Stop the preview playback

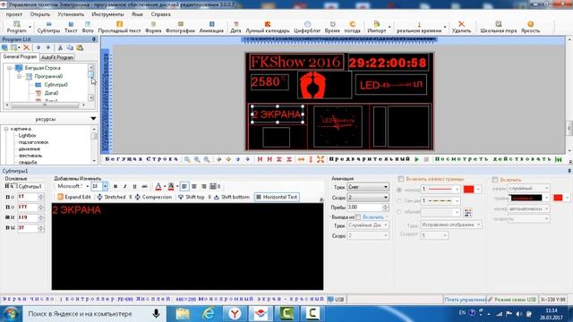pyautogui.click(x=426, y=159)
